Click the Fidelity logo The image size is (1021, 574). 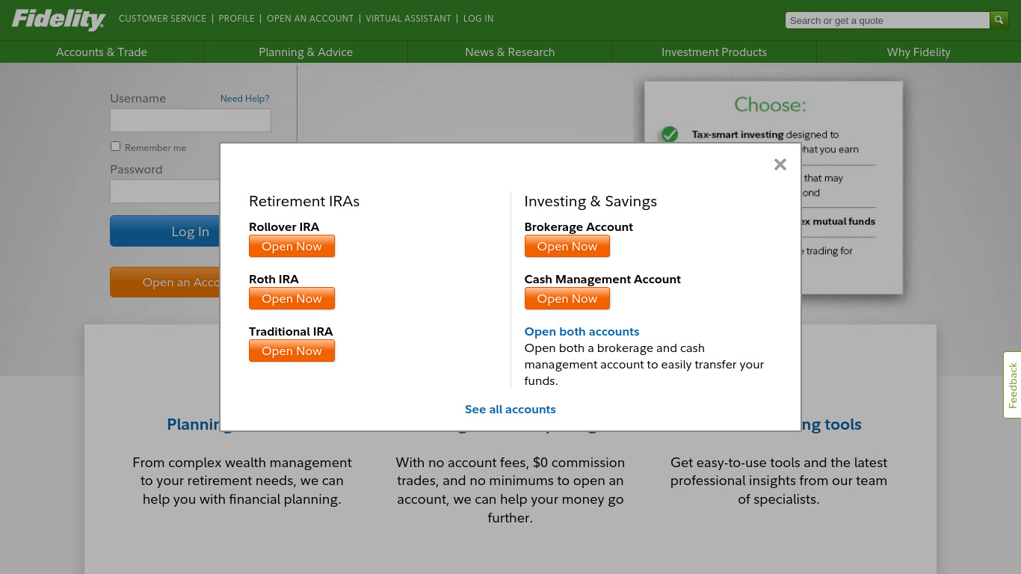[x=58, y=19]
